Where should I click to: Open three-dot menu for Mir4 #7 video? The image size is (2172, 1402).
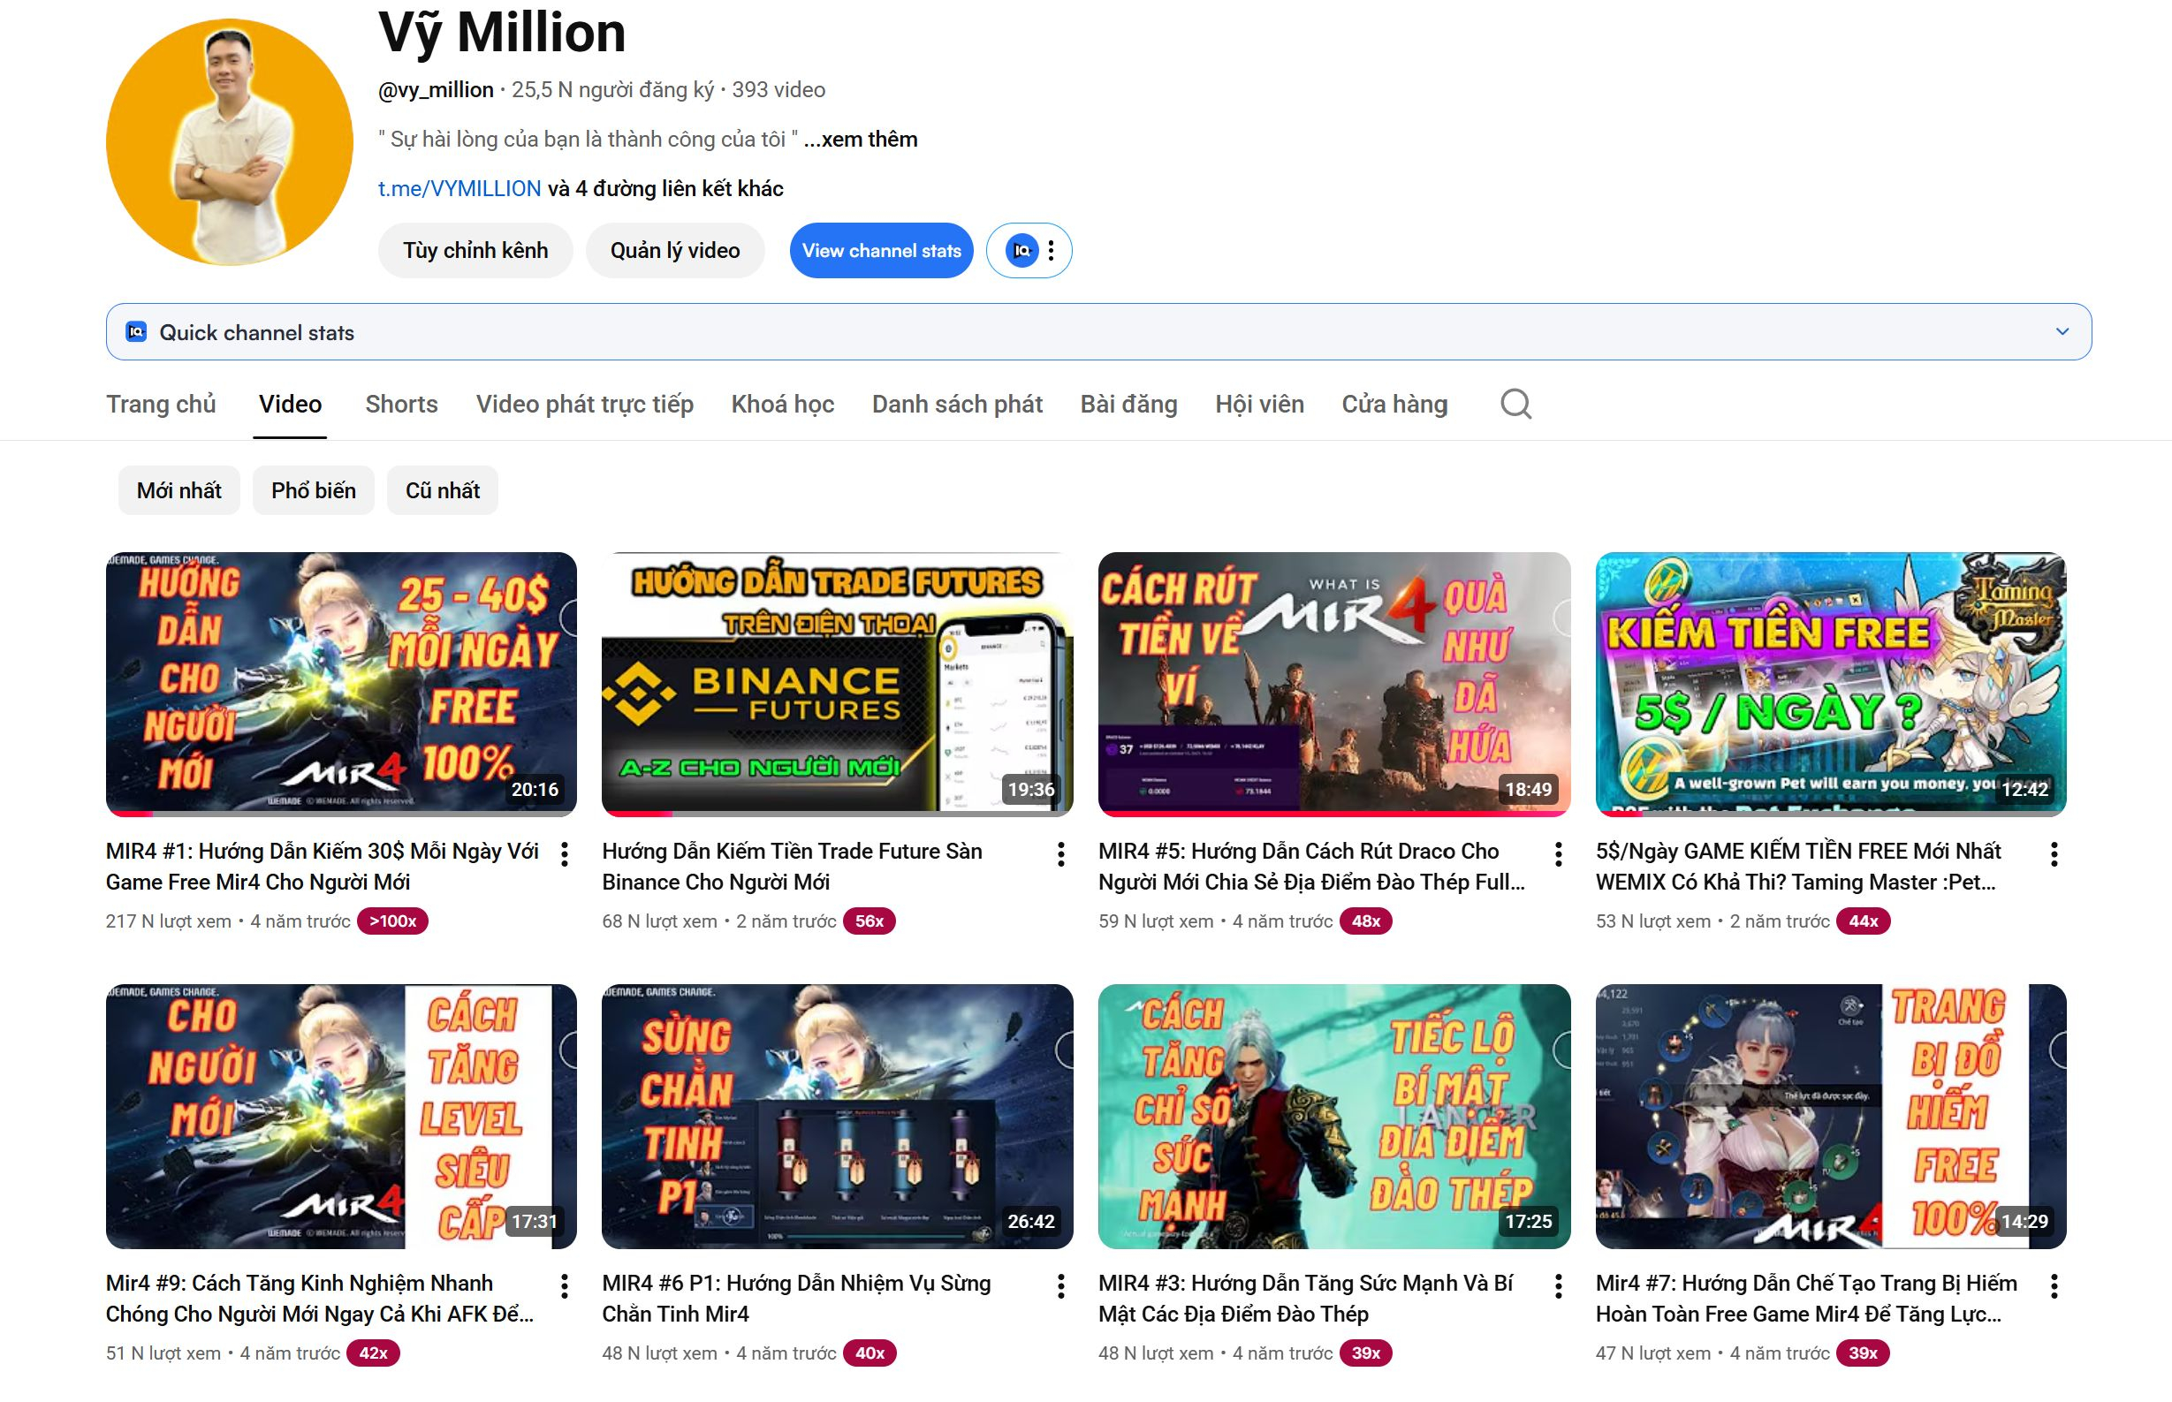coord(2054,1285)
